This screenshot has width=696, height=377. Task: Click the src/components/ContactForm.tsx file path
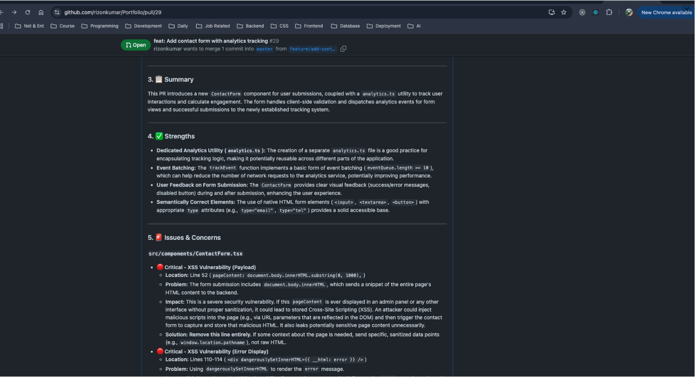[x=196, y=254]
